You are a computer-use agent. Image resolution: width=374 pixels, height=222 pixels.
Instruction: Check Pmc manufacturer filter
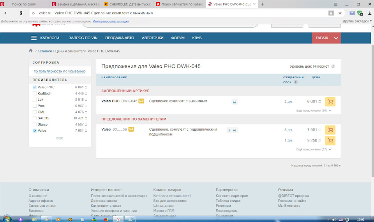coord(35,106)
